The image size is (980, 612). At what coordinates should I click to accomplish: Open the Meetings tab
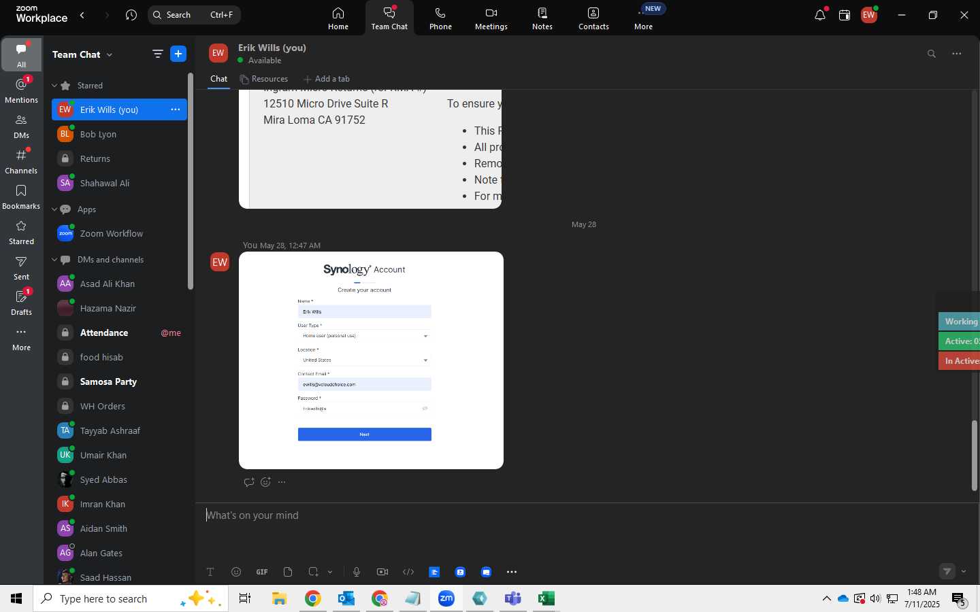[x=491, y=18]
